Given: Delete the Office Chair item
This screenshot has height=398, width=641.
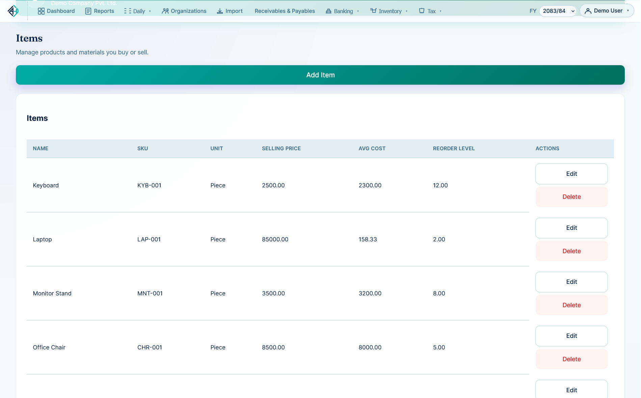Looking at the screenshot, I should 571,359.
